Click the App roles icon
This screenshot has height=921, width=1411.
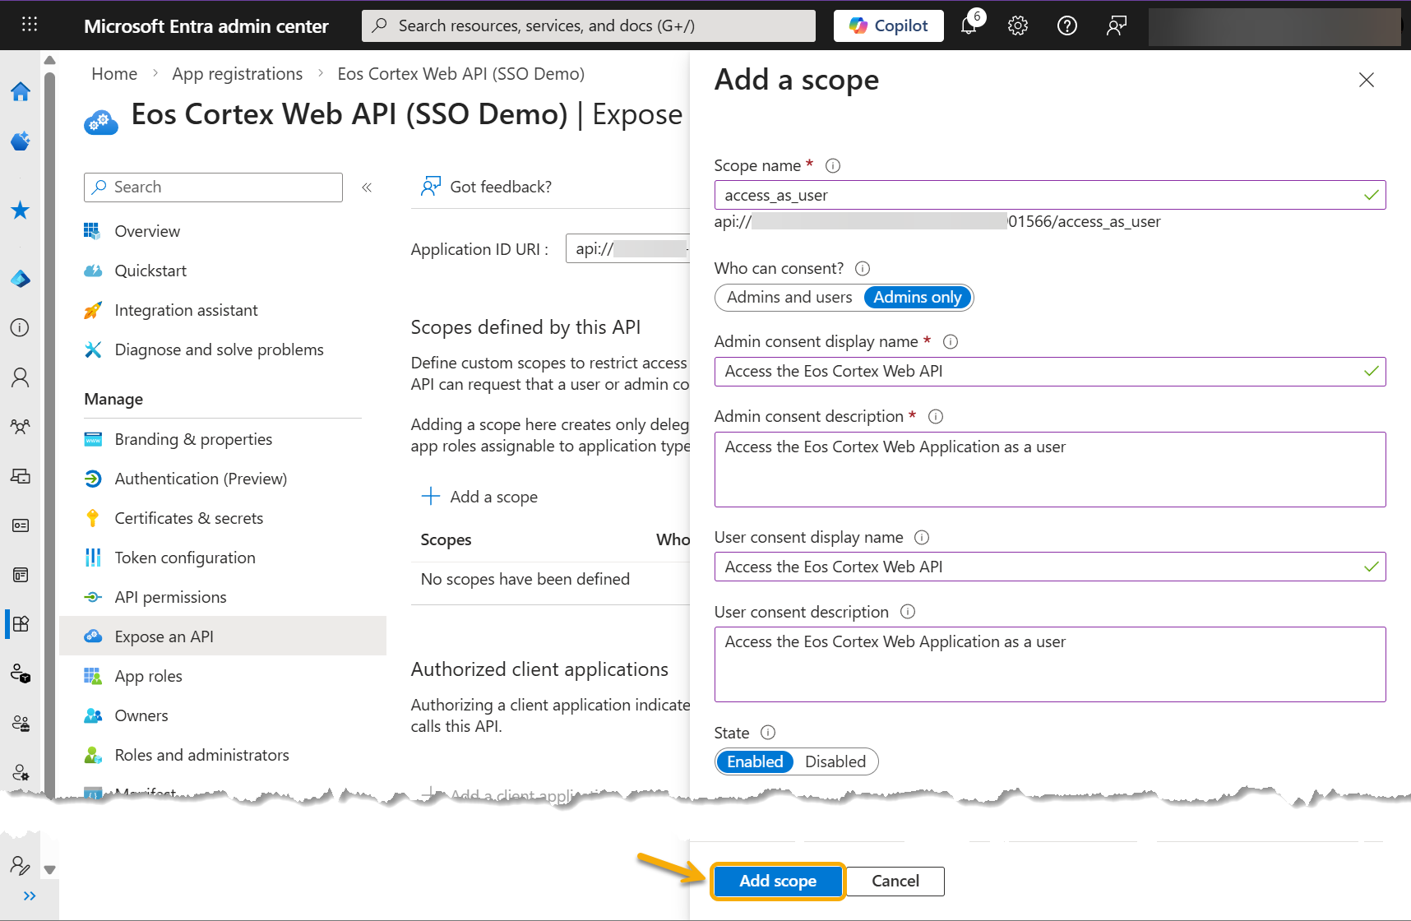pos(93,676)
